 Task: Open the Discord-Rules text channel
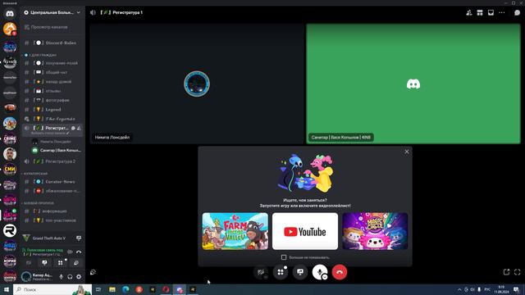click(52, 43)
